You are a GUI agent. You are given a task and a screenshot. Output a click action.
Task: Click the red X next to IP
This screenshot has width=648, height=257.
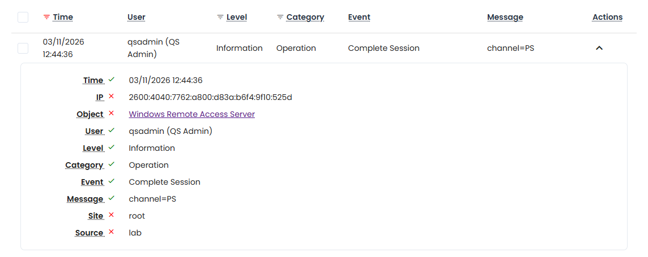(112, 97)
